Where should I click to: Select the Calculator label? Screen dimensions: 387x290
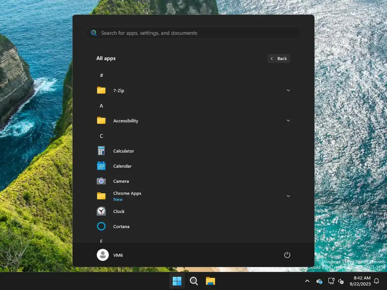(x=124, y=151)
